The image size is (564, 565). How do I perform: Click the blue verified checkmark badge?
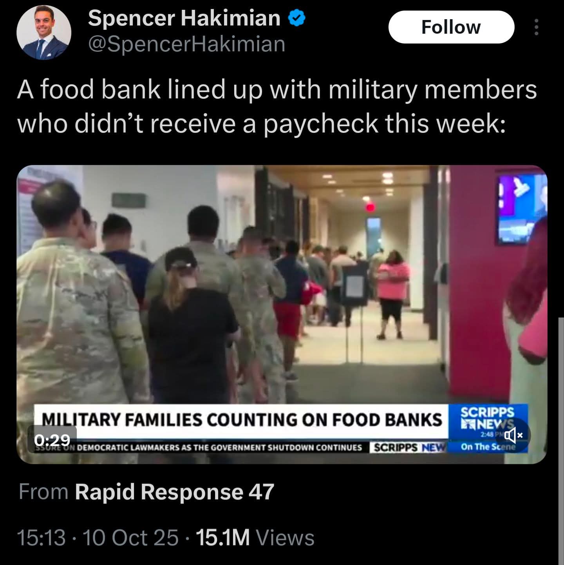(297, 18)
